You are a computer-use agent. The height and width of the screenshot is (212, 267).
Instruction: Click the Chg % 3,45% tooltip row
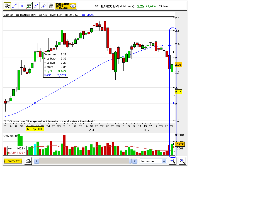point(55,71)
